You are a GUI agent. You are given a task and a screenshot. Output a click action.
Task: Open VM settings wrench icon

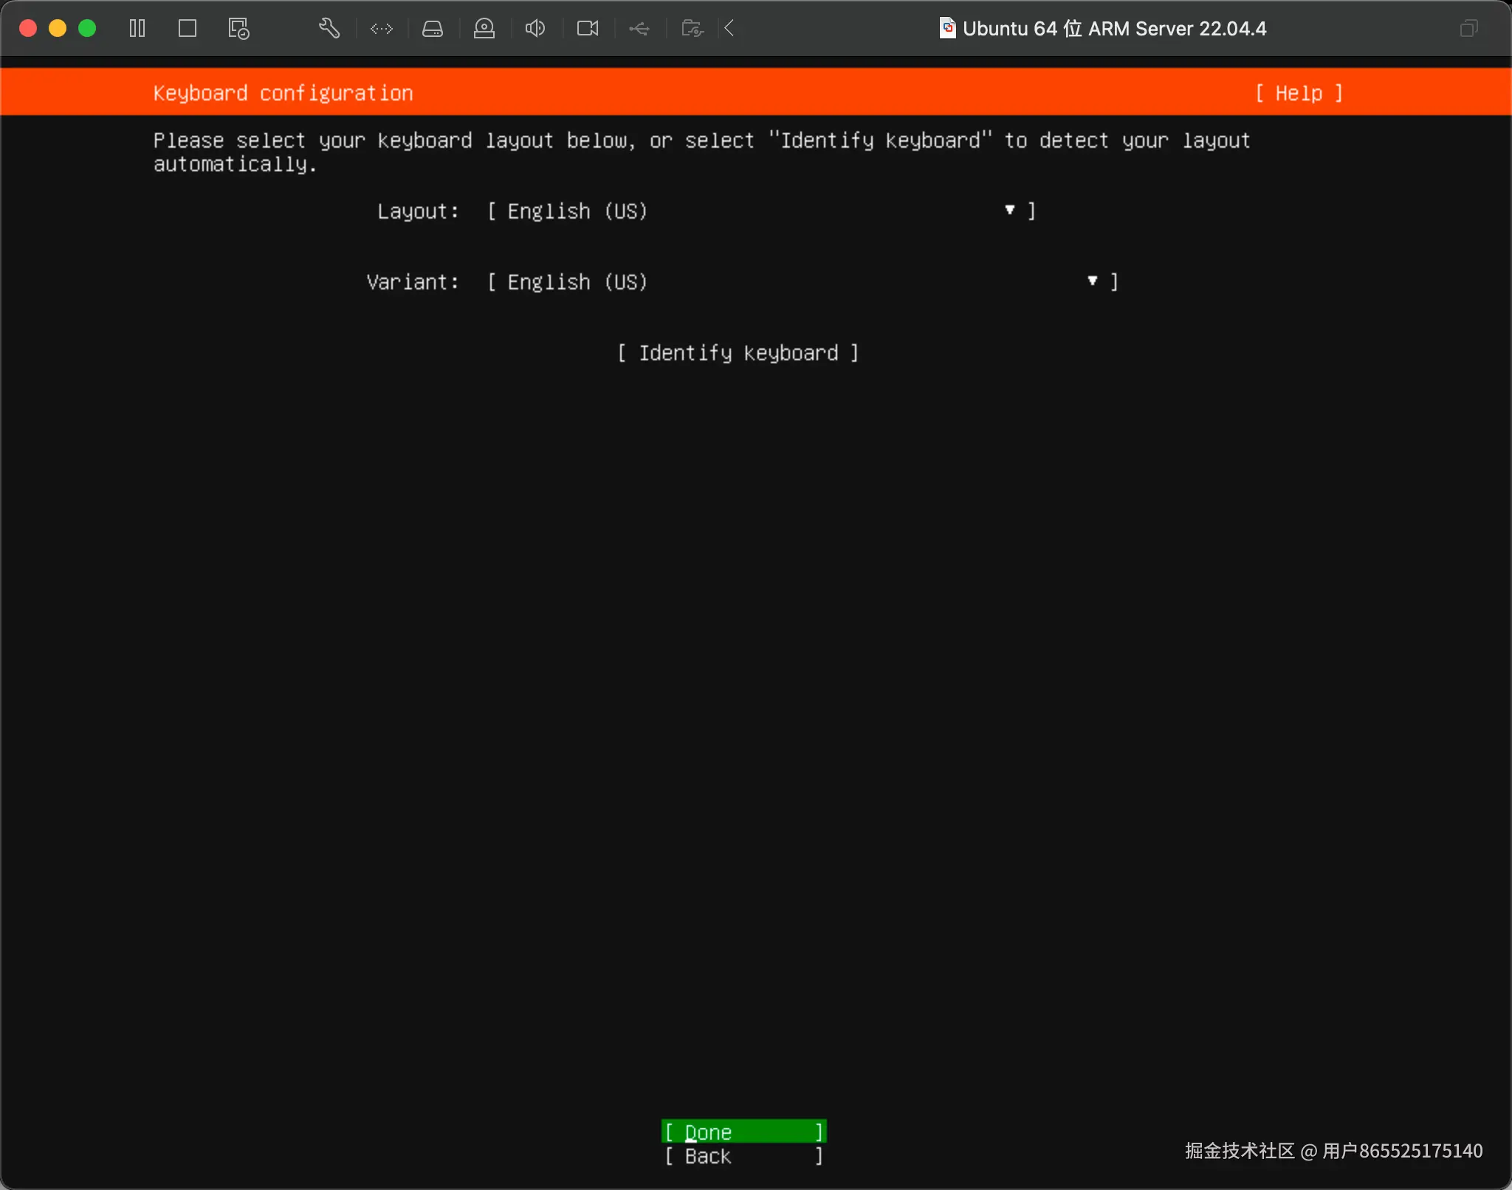[329, 29]
